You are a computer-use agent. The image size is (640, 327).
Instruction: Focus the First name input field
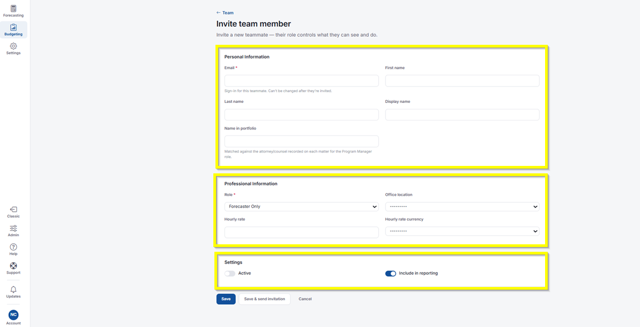point(462,81)
